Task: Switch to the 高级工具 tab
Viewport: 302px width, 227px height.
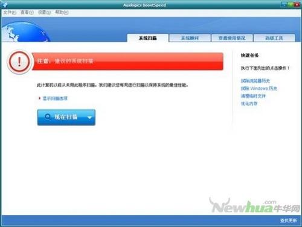Action: [274, 38]
